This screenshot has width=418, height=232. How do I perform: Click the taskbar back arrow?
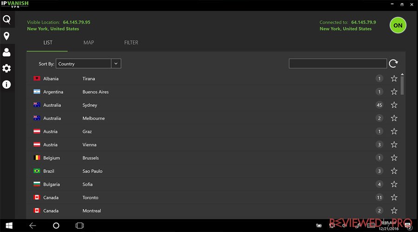click(33, 226)
